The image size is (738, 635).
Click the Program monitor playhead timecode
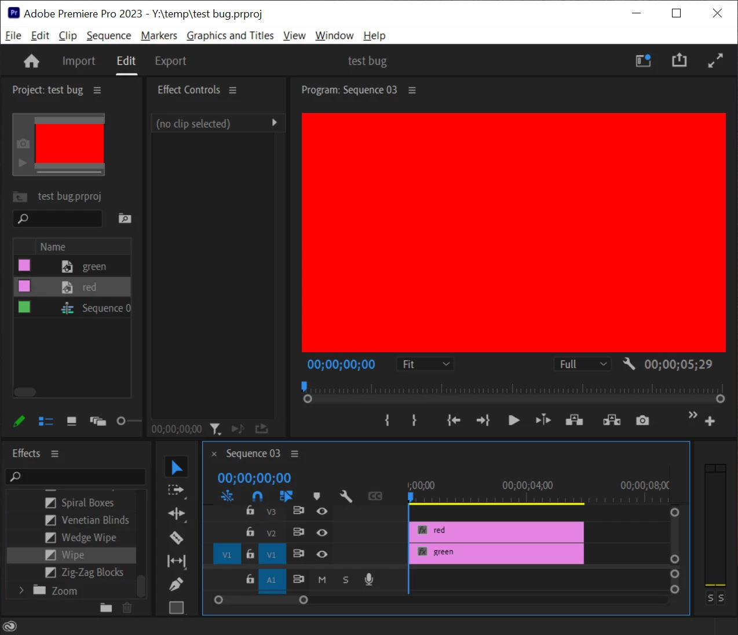pyautogui.click(x=341, y=364)
